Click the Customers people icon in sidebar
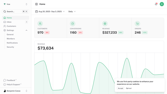The height and width of the screenshot is (94, 167). pyautogui.click(x=5, y=26)
